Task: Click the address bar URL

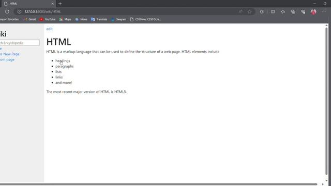Action: tap(42, 11)
